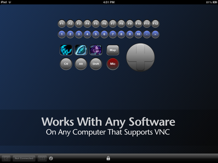Open the book library icon
The image size is (218, 163).
pos(42,158)
